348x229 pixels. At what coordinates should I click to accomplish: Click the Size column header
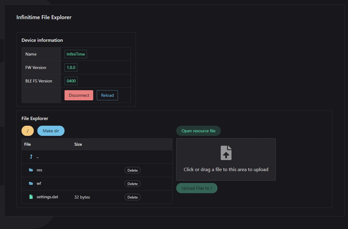pyautogui.click(x=78, y=144)
